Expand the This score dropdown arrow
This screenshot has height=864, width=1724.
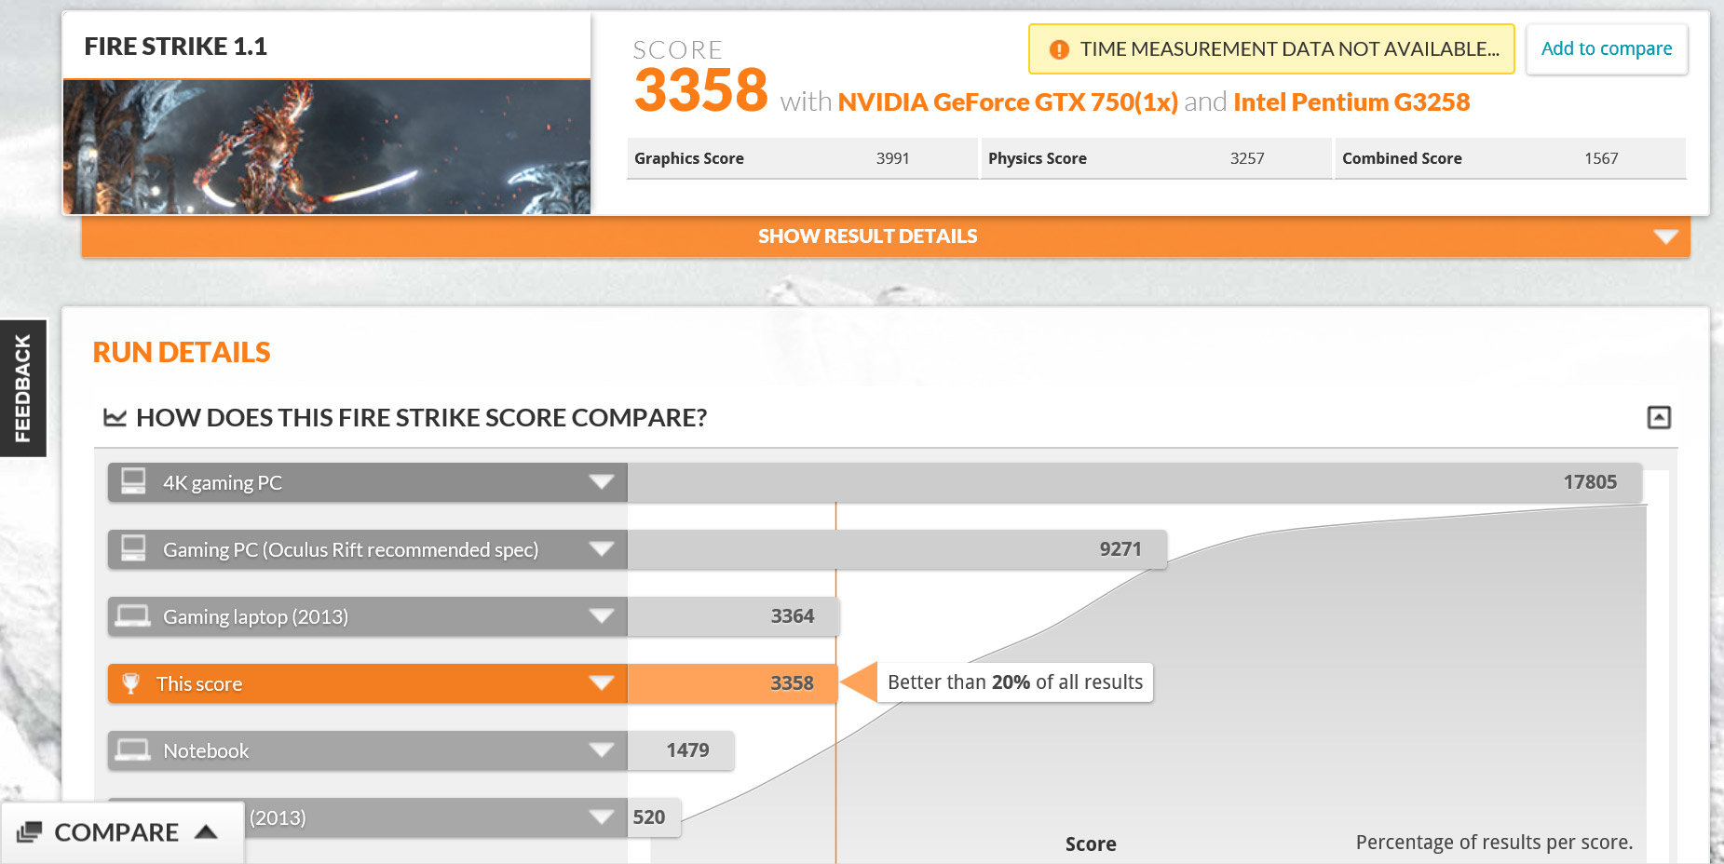coord(602,683)
